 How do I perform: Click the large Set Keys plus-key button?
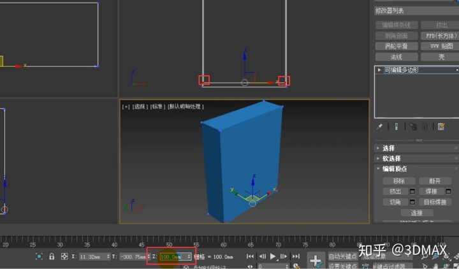click(316, 260)
